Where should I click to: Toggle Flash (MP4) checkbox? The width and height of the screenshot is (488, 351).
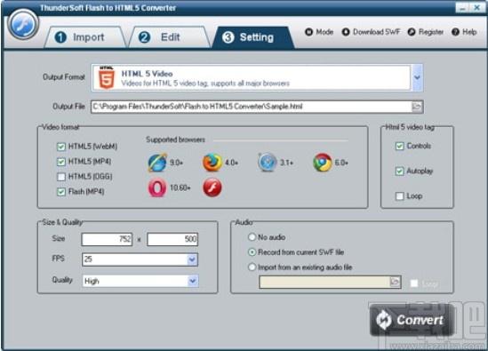coord(61,192)
